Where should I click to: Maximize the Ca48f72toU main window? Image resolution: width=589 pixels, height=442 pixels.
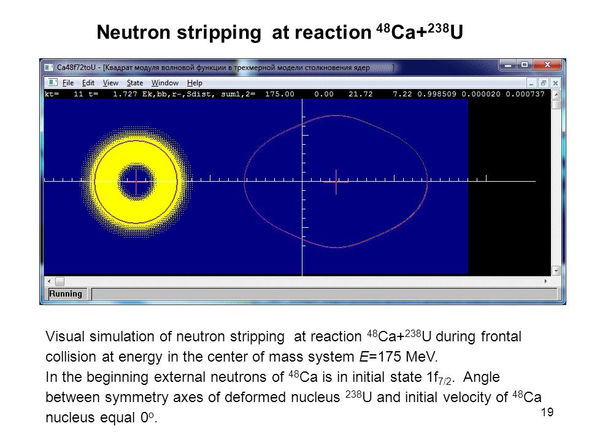525,65
